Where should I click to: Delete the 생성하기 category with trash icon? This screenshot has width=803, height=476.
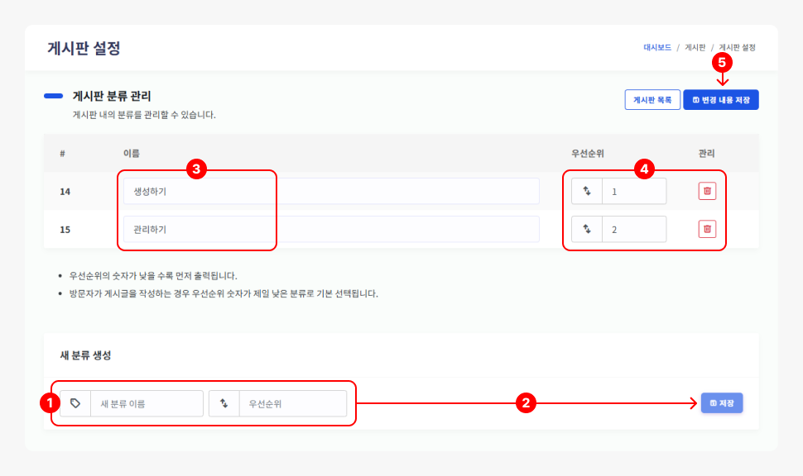(707, 192)
